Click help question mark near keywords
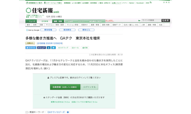Viewport: 191px width, 114px height. tap(68, 112)
